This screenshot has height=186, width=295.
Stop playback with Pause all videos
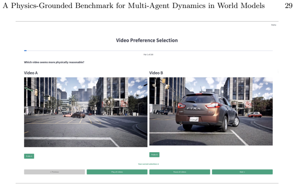click(180, 172)
